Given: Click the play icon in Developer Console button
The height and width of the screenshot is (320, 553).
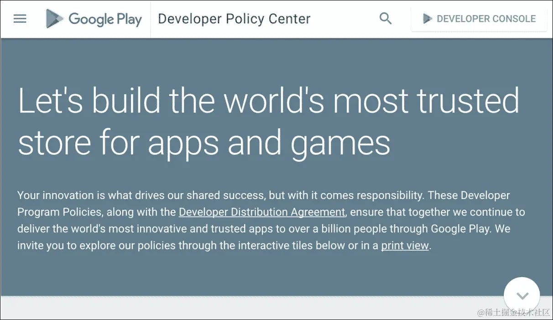Looking at the screenshot, I should click(x=428, y=19).
